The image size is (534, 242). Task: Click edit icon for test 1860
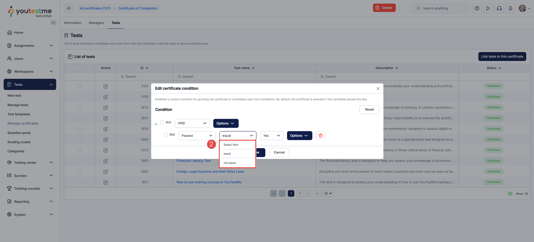click(105, 161)
